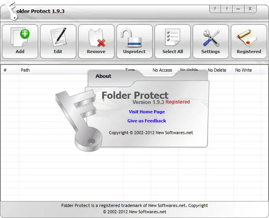Click the question mark help button
The image size is (269, 218).
click(x=215, y=9)
